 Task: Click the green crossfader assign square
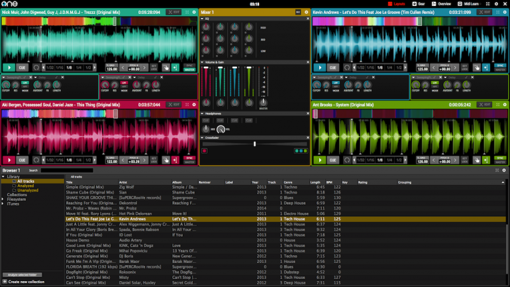[x=305, y=151]
